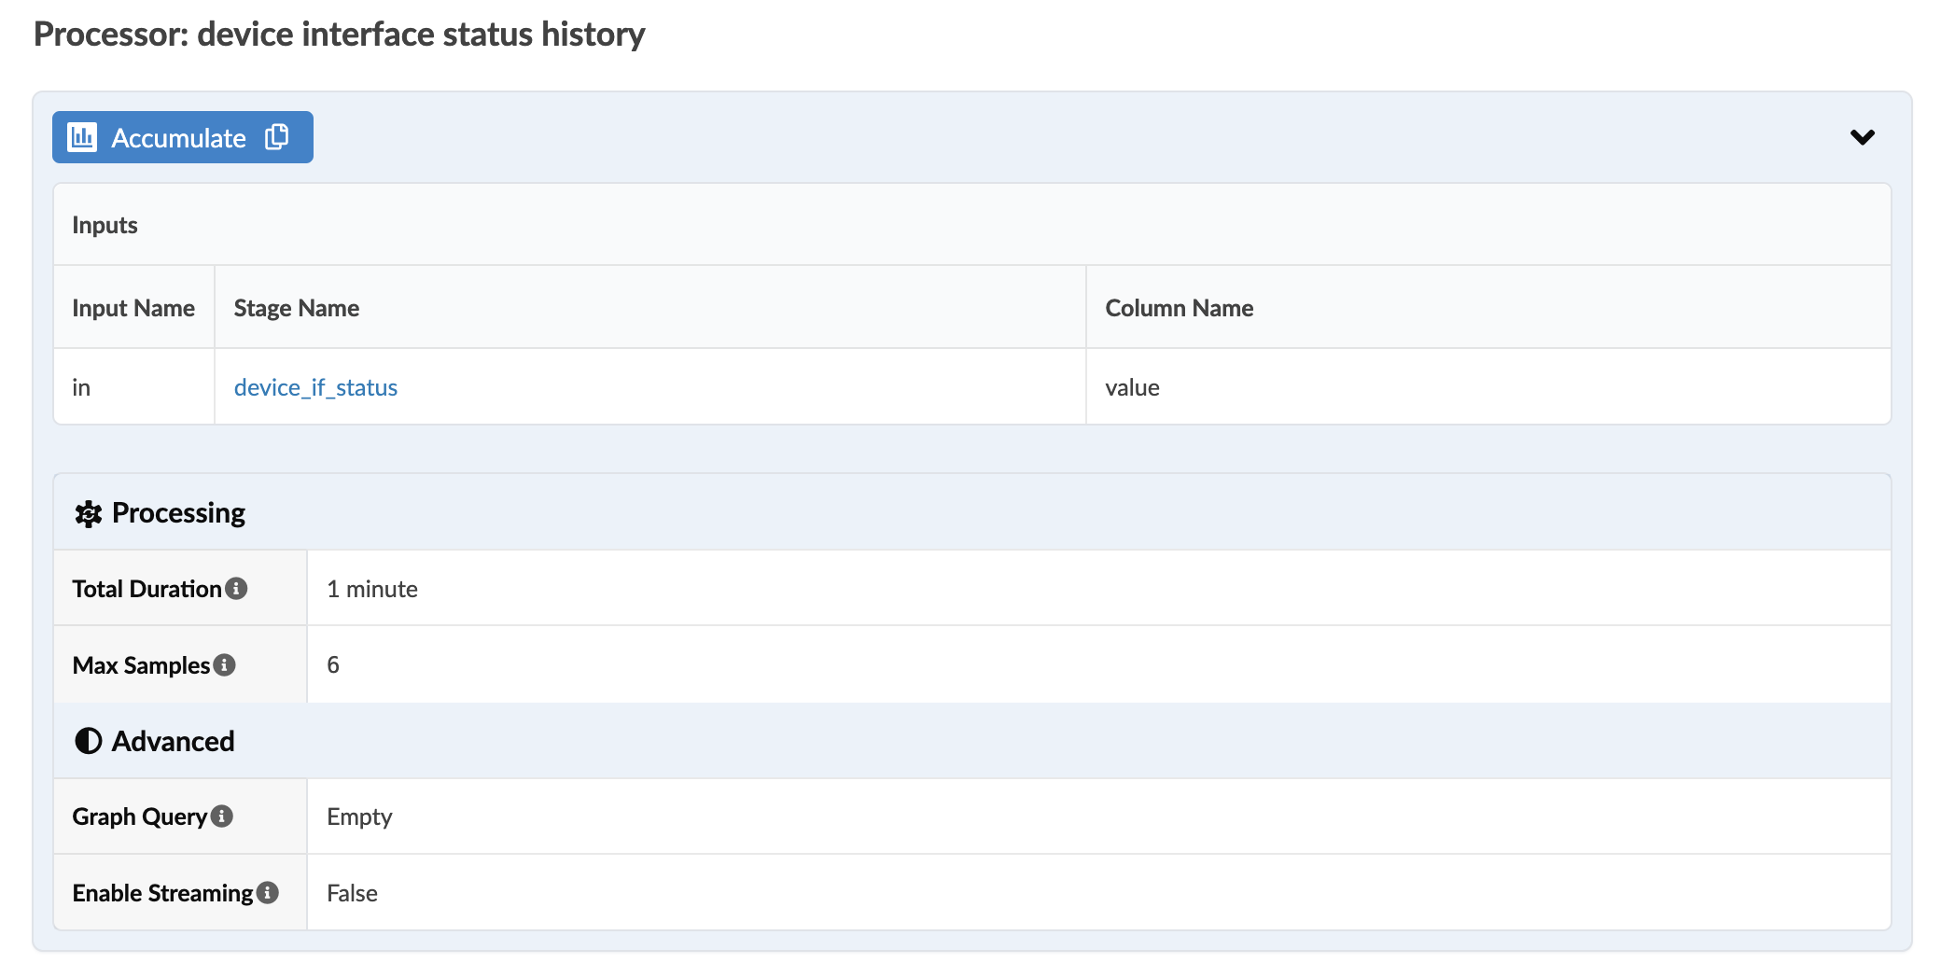Click the Inputs section header

tap(105, 225)
